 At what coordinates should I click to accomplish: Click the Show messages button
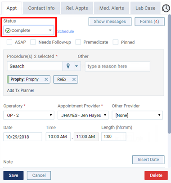click(110, 22)
